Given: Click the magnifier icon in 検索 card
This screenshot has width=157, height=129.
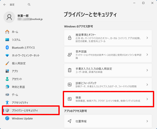Looking at the screenshot, I should pyautogui.click(x=70, y=99).
